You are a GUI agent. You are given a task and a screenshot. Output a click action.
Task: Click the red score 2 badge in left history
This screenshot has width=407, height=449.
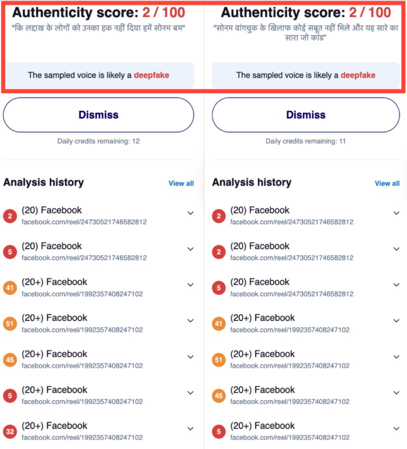click(10, 216)
